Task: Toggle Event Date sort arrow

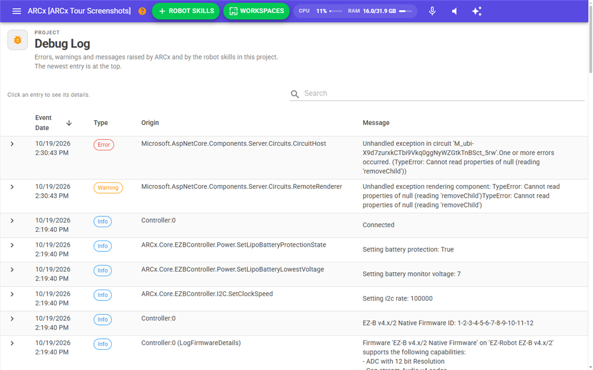Action: point(69,123)
